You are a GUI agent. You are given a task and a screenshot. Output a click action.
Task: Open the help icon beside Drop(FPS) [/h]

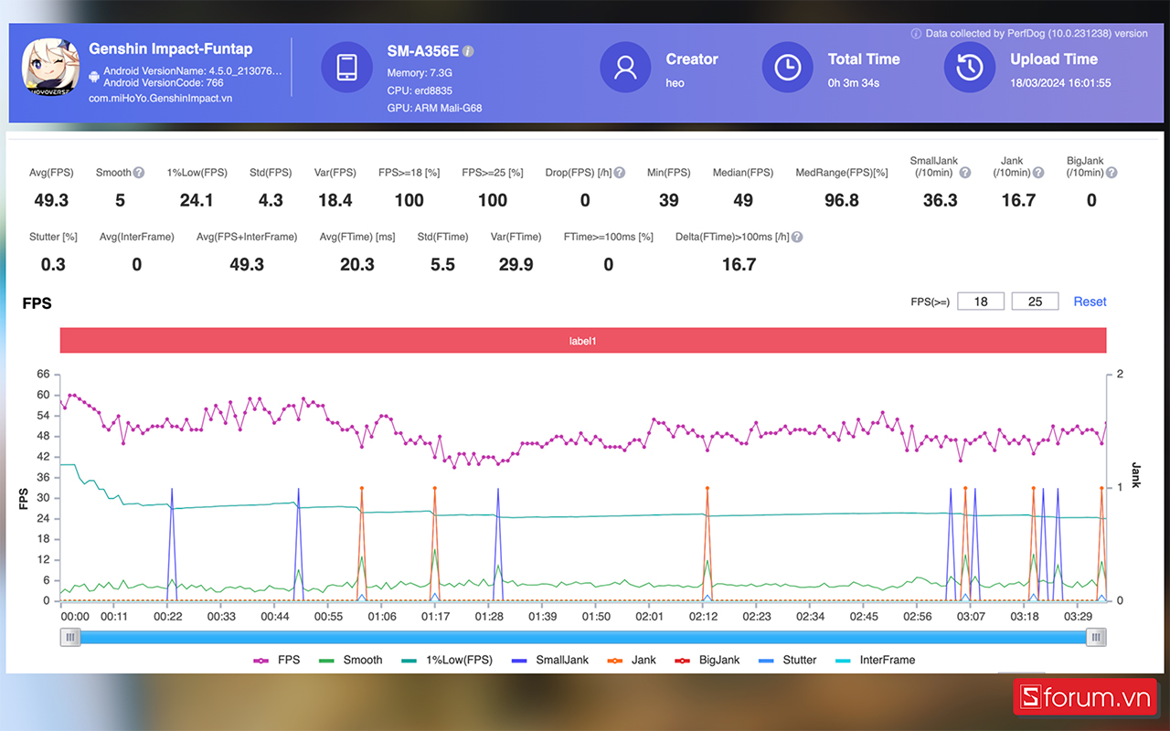coord(619,173)
